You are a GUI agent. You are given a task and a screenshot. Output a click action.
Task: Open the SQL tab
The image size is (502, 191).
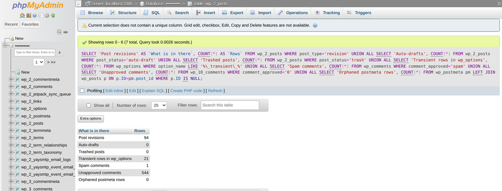tap(152, 13)
